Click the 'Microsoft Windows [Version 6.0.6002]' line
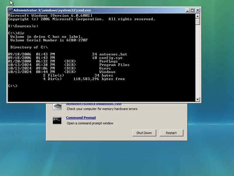Viewport: 234px width, 176px height. coord(50,16)
